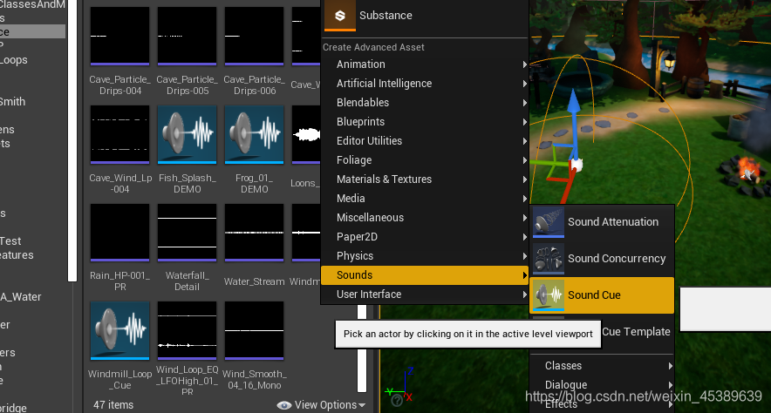Click the Substance plugin icon
Screen dimensions: 771x413
pos(340,15)
